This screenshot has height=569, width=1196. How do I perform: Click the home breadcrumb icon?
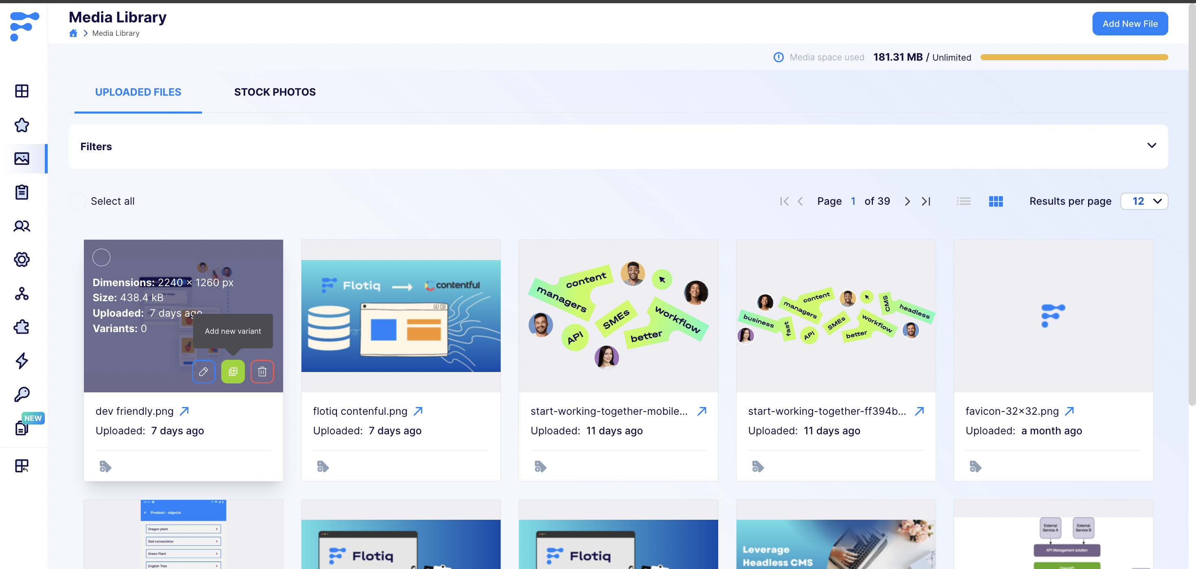(x=73, y=33)
